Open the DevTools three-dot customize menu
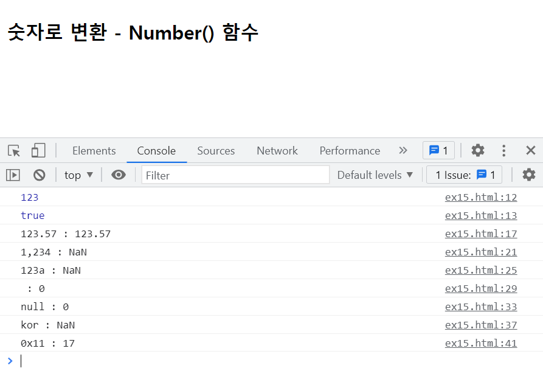This screenshot has width=543, height=371. coord(503,150)
